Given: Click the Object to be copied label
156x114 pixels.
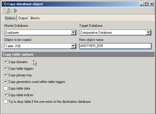Looking at the screenshot, I should click(x=18, y=40).
